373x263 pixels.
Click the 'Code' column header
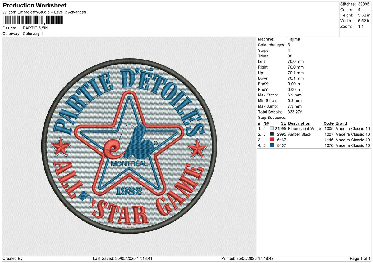pyautogui.click(x=328, y=123)
